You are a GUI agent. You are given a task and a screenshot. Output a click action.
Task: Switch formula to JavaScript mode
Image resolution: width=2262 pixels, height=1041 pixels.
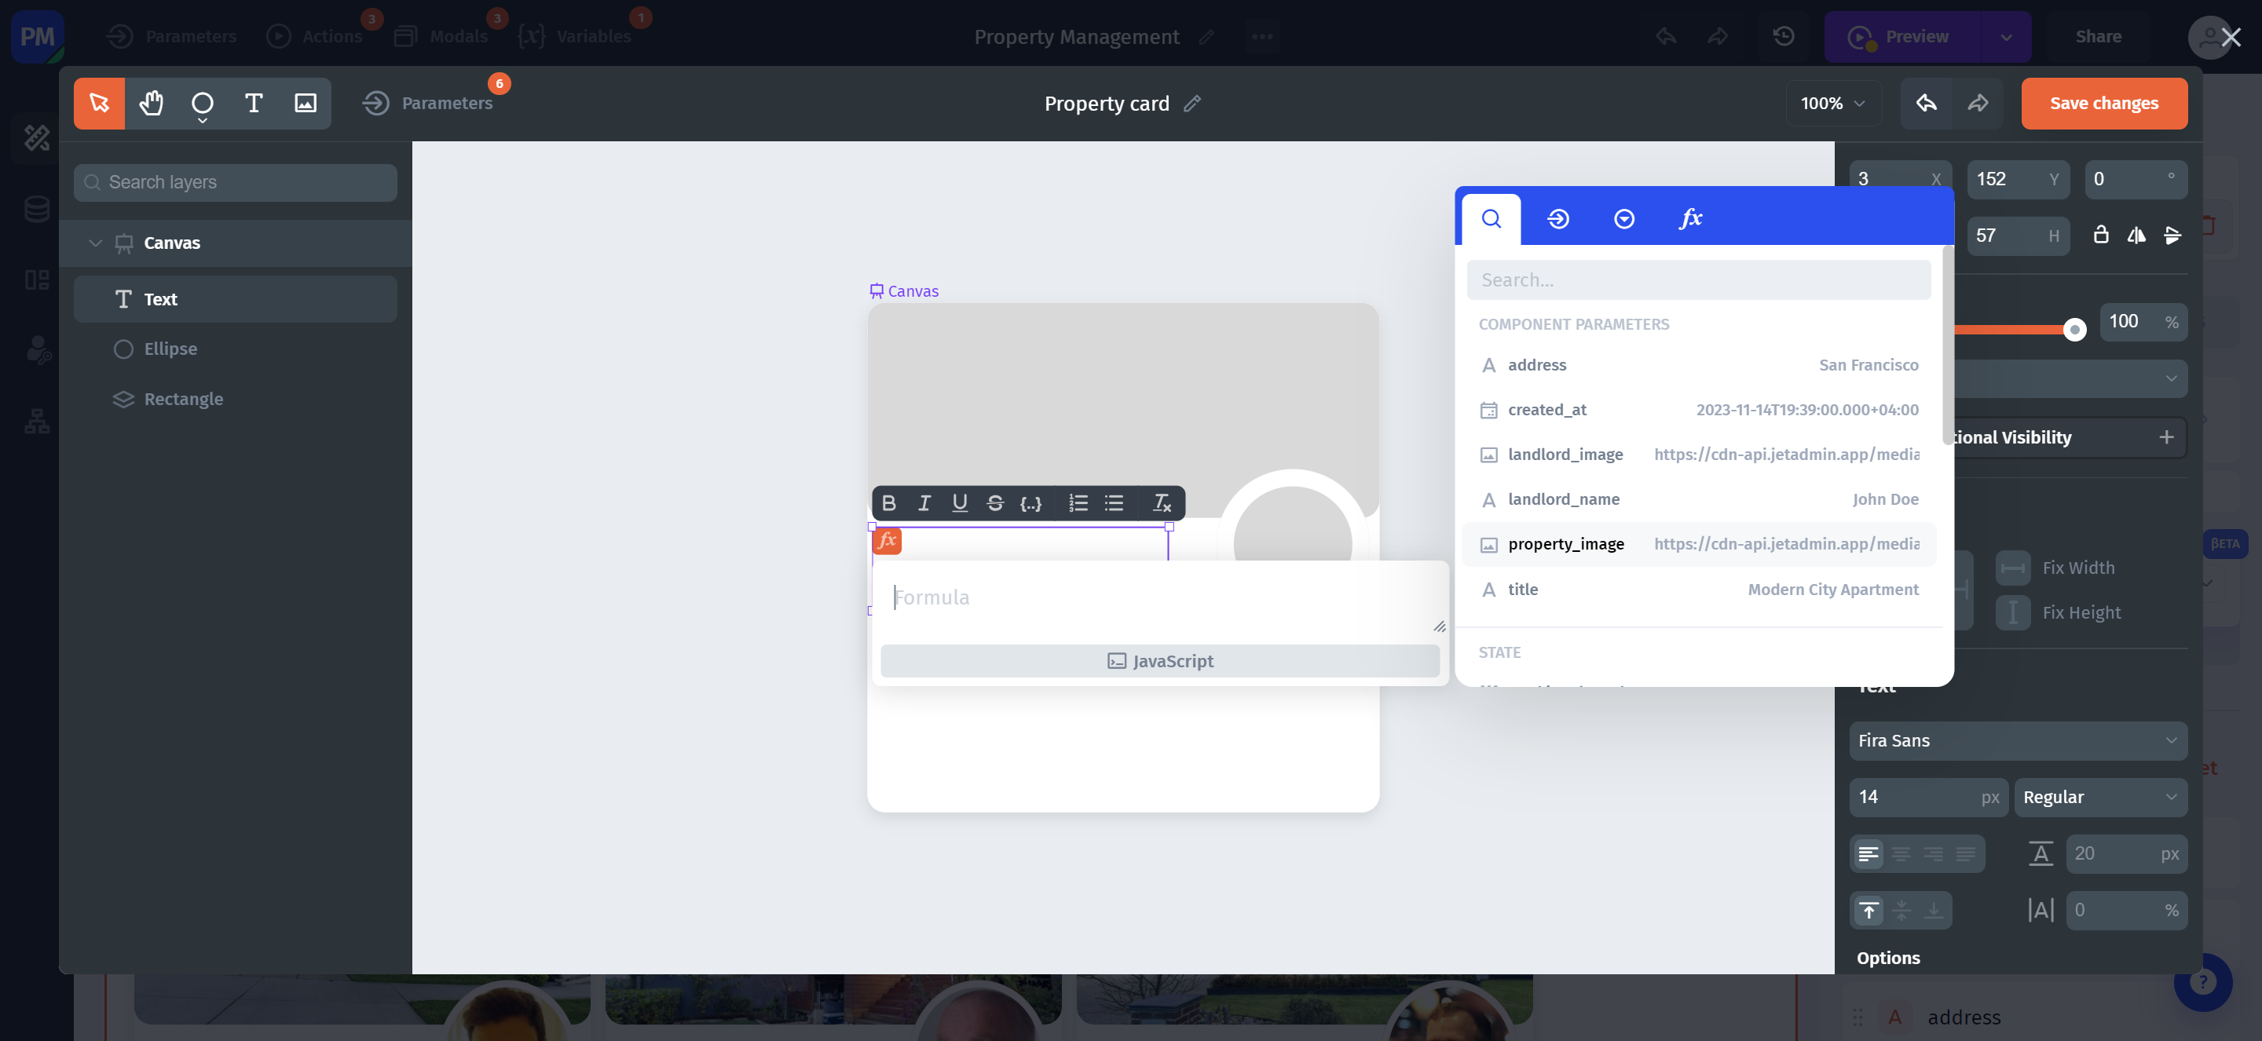(x=1160, y=661)
